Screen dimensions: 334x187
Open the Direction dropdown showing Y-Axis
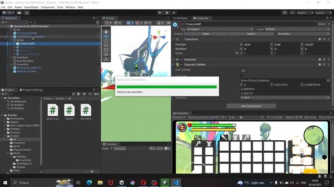285,98
